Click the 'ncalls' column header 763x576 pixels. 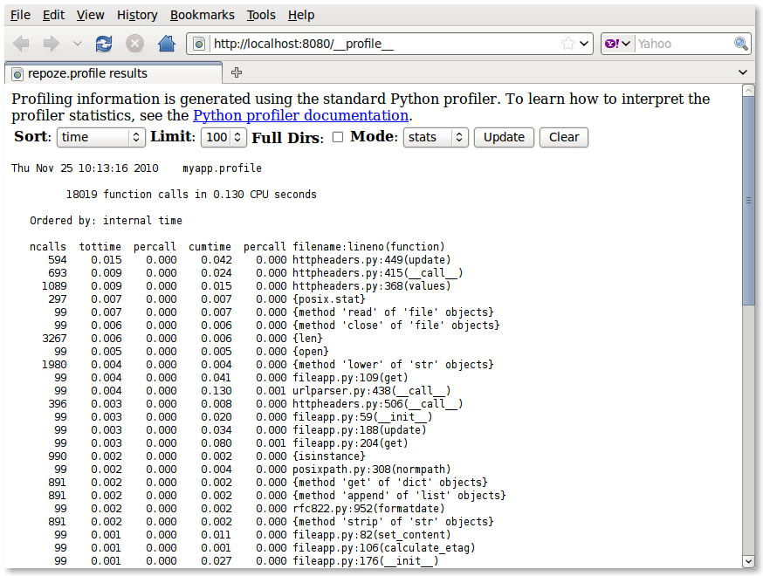48,247
